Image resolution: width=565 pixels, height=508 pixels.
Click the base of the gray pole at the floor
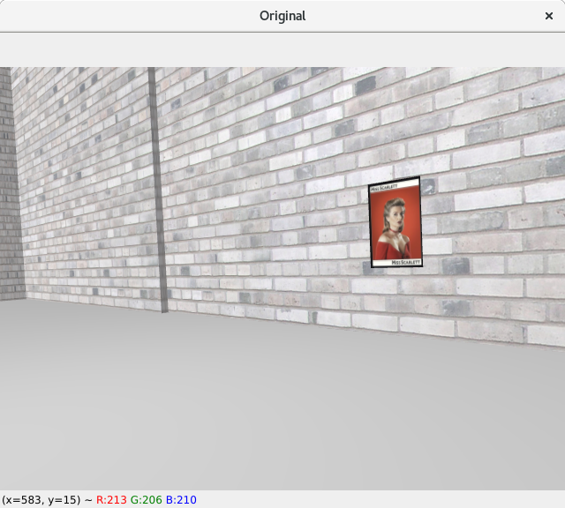(x=164, y=308)
